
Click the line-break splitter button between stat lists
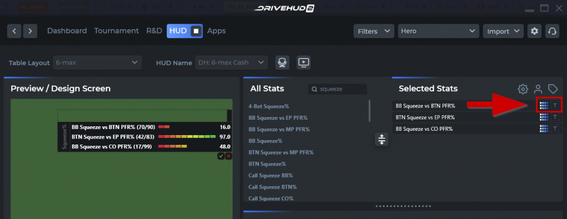point(382,139)
